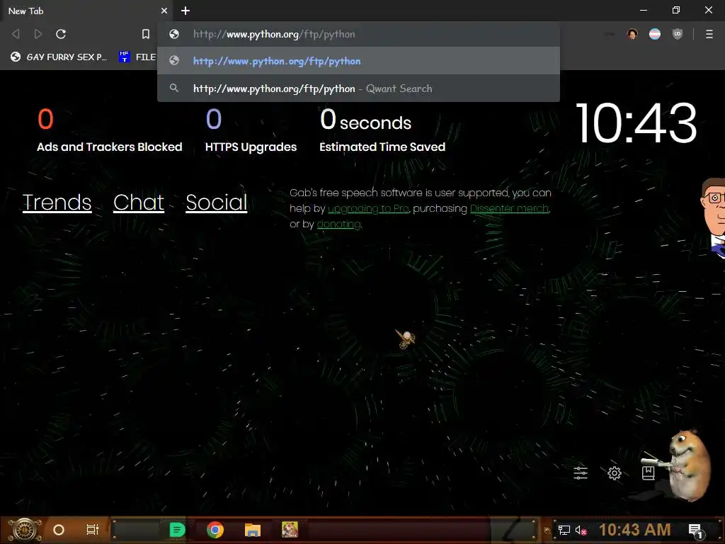The image size is (725, 544).
Task: Open the hamster Box app taskbar icon
Action: [290, 530]
